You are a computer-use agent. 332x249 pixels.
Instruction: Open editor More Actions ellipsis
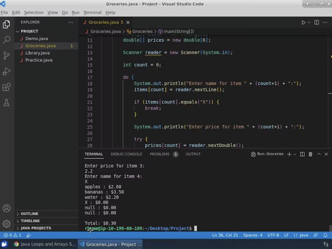pos(325,22)
